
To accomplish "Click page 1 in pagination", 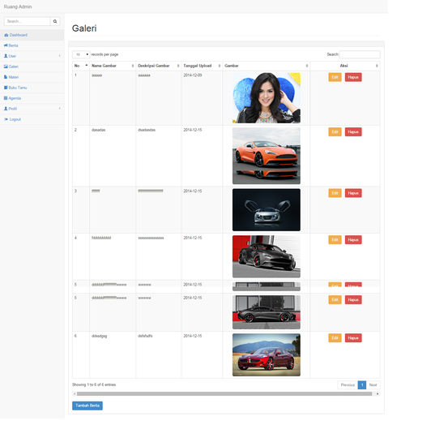I will [362, 385].
